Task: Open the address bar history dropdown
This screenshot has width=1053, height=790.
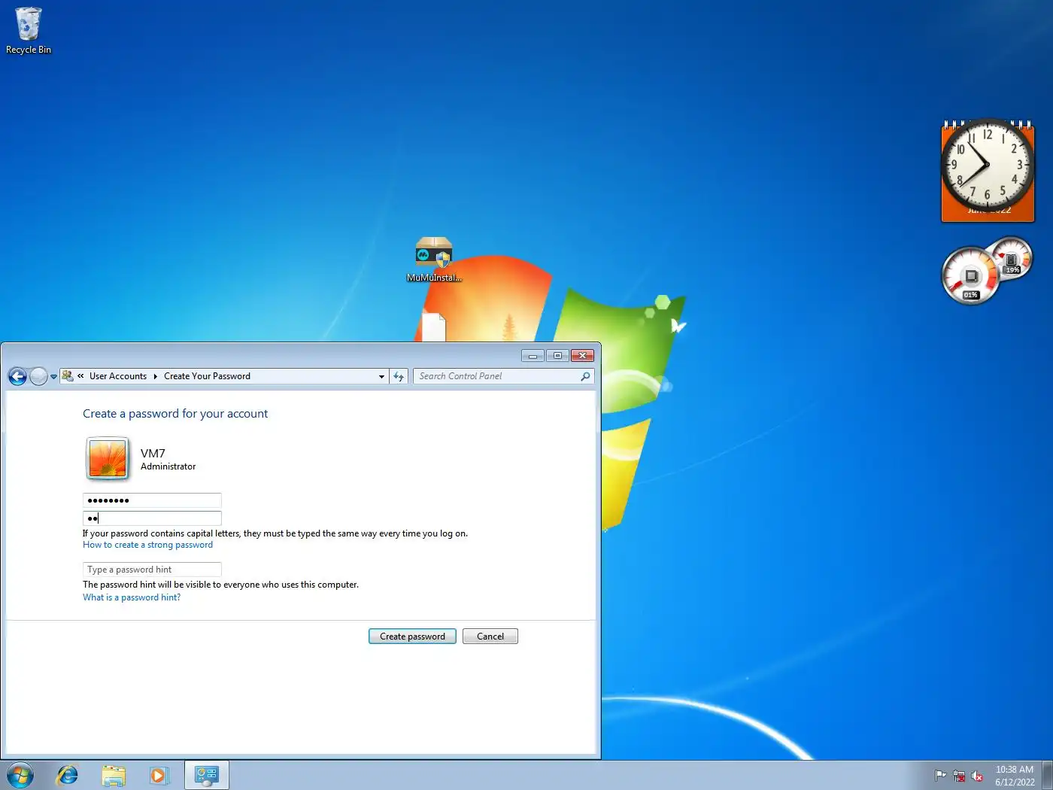Action: 381,376
